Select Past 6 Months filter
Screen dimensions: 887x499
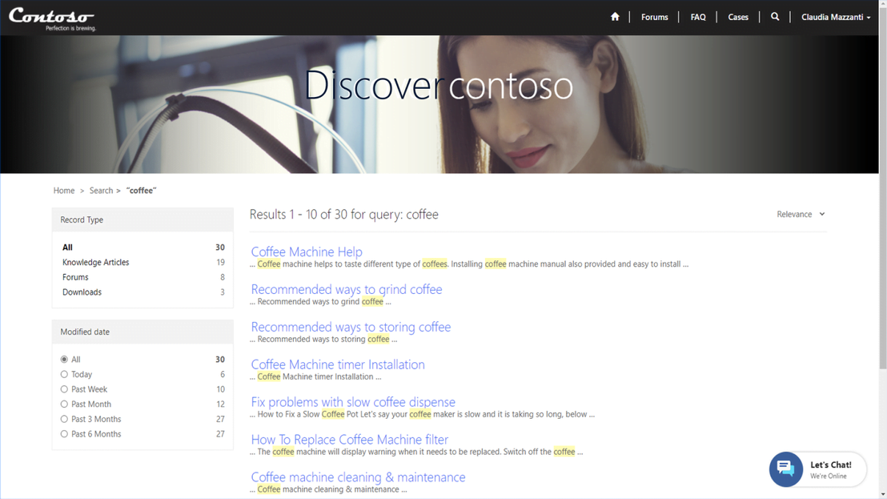(64, 434)
